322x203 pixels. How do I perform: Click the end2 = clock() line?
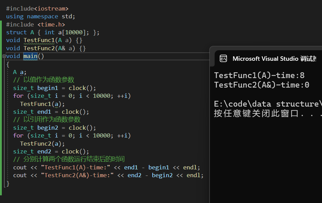(x=51, y=151)
